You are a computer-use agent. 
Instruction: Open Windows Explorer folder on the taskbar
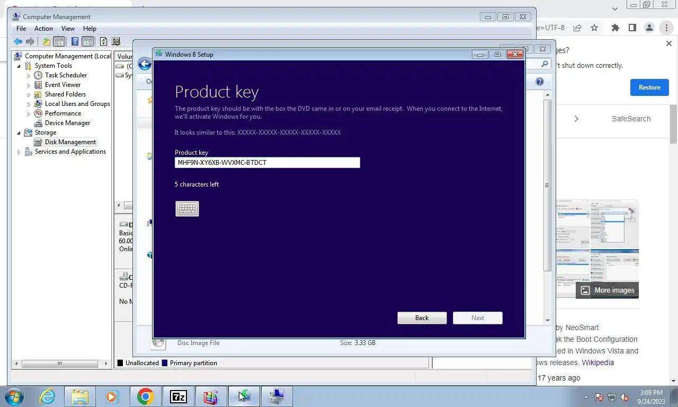80,396
